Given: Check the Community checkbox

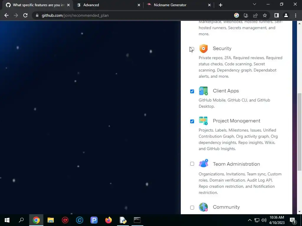Looking at the screenshot, I should [192, 207].
